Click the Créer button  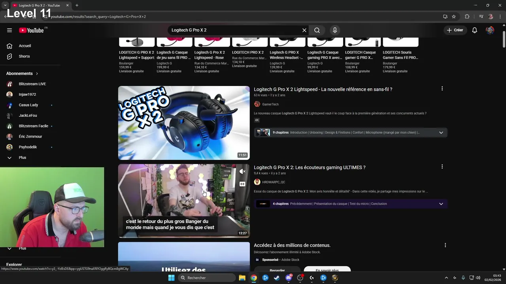coord(455,30)
